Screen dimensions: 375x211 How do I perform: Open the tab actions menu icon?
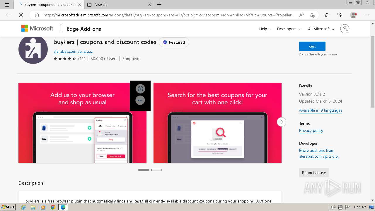(7, 5)
